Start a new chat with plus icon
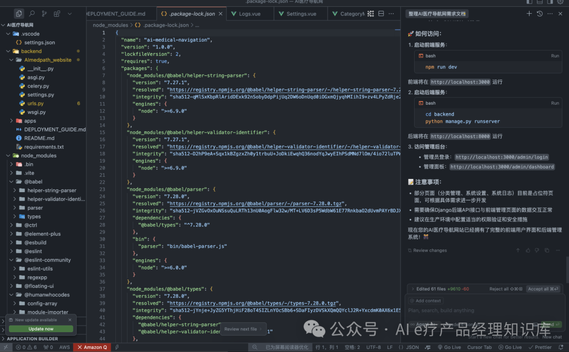Screen dimensions: 569x352 [x=529, y=13]
